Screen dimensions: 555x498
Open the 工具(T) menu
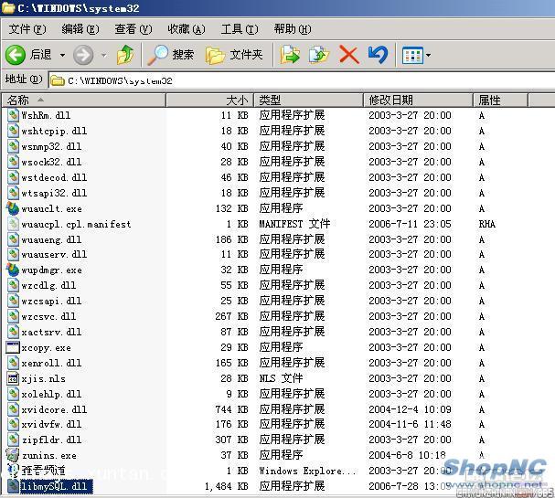pos(240,29)
